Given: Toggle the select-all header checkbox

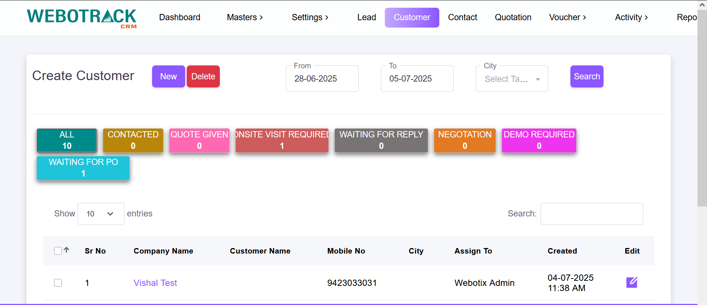Looking at the screenshot, I should coord(58,251).
